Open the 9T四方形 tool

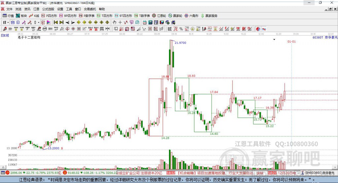(123, 16)
